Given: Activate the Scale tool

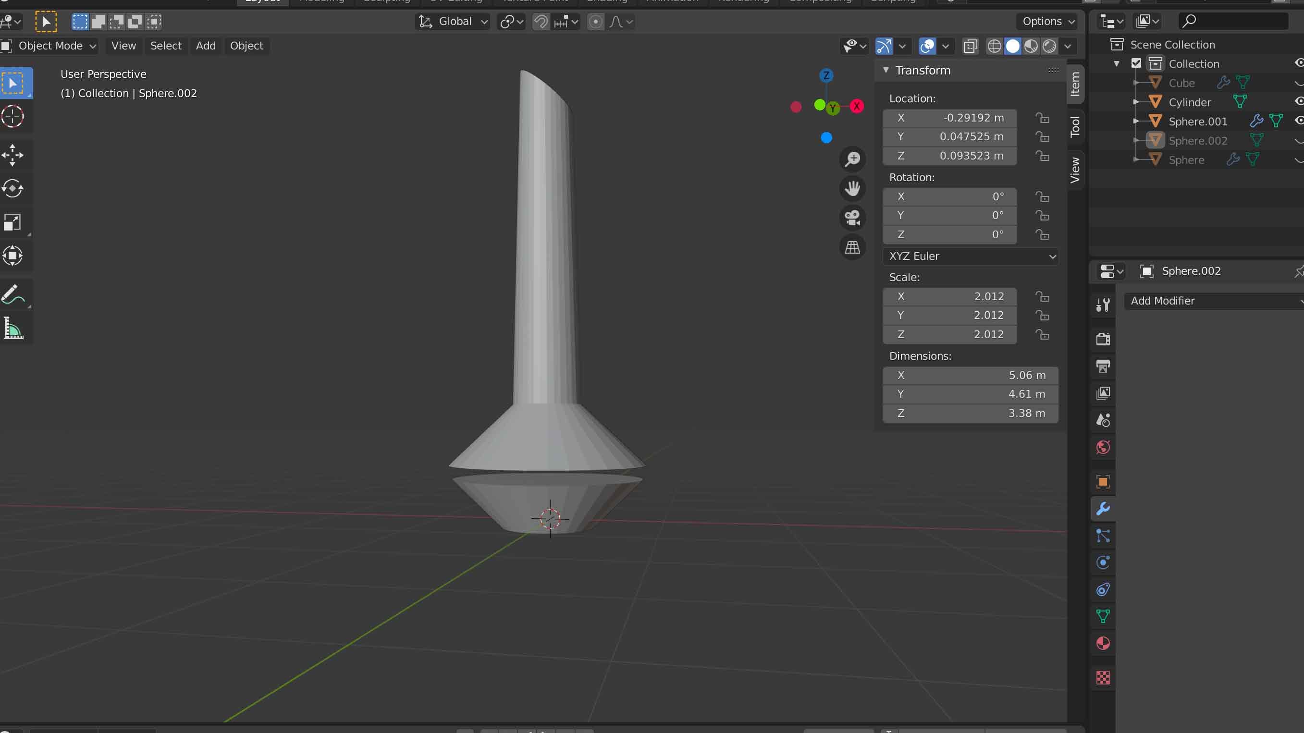Looking at the screenshot, I should click(12, 222).
